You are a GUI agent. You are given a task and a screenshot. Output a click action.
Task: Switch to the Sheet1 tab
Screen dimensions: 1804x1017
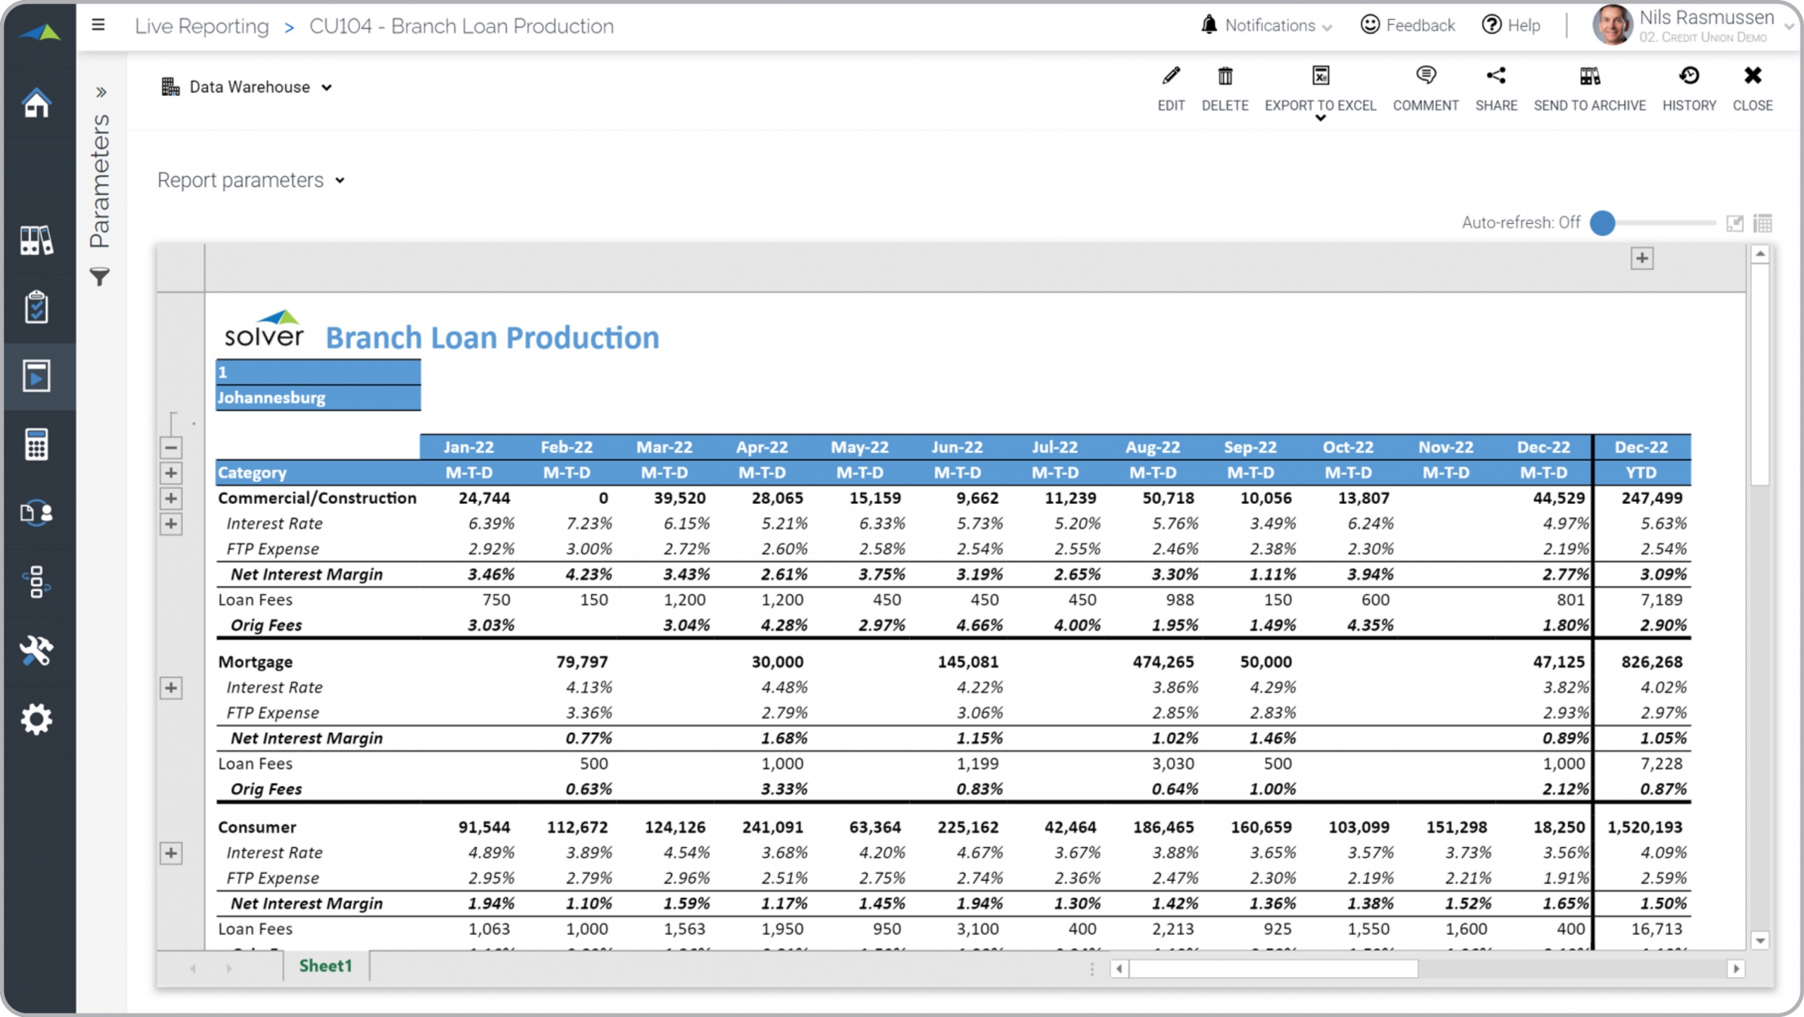[x=325, y=966]
